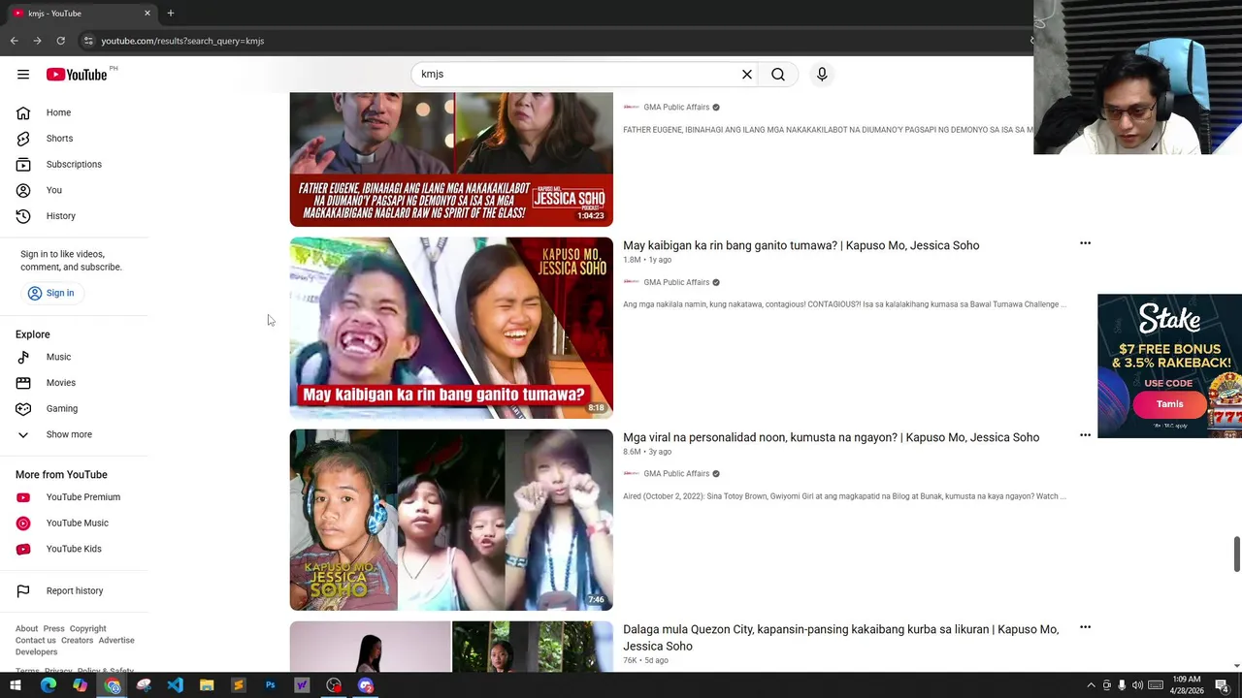Viewport: 1242px width, 698px height.
Task: Clear the search box with the X
Action: pyautogui.click(x=747, y=75)
